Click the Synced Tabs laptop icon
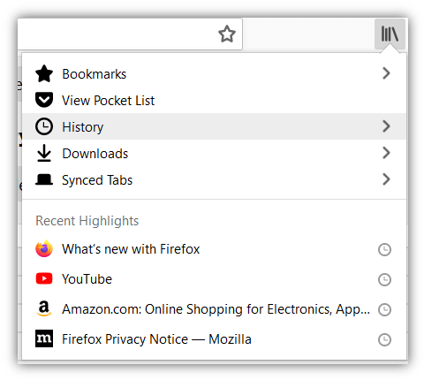 pos(44,179)
